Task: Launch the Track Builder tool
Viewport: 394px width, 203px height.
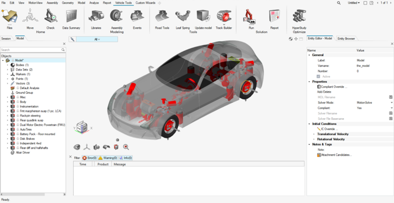Action: click(x=224, y=18)
